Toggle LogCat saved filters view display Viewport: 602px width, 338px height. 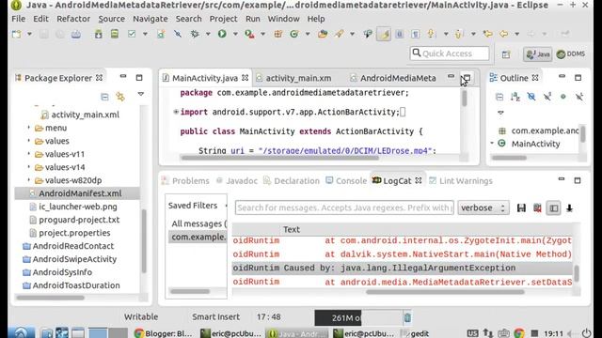pos(554,208)
